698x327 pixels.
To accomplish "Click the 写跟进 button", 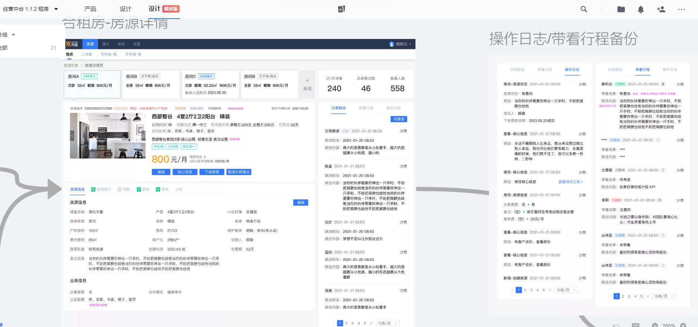I will (399, 119).
